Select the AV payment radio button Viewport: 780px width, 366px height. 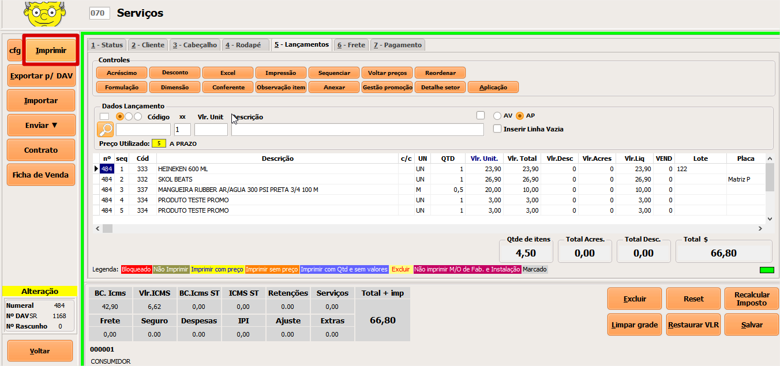[x=498, y=116]
